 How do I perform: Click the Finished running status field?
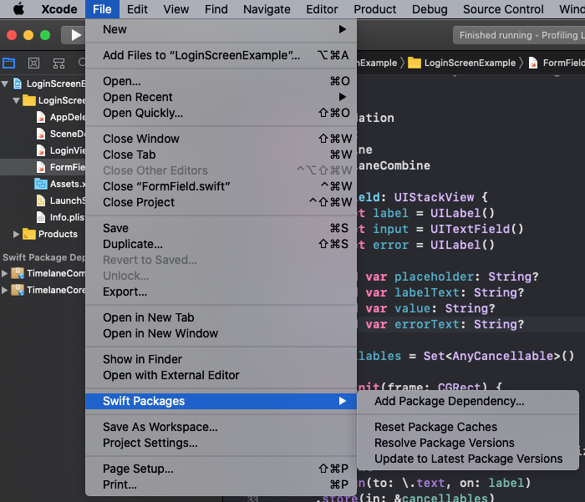(519, 35)
